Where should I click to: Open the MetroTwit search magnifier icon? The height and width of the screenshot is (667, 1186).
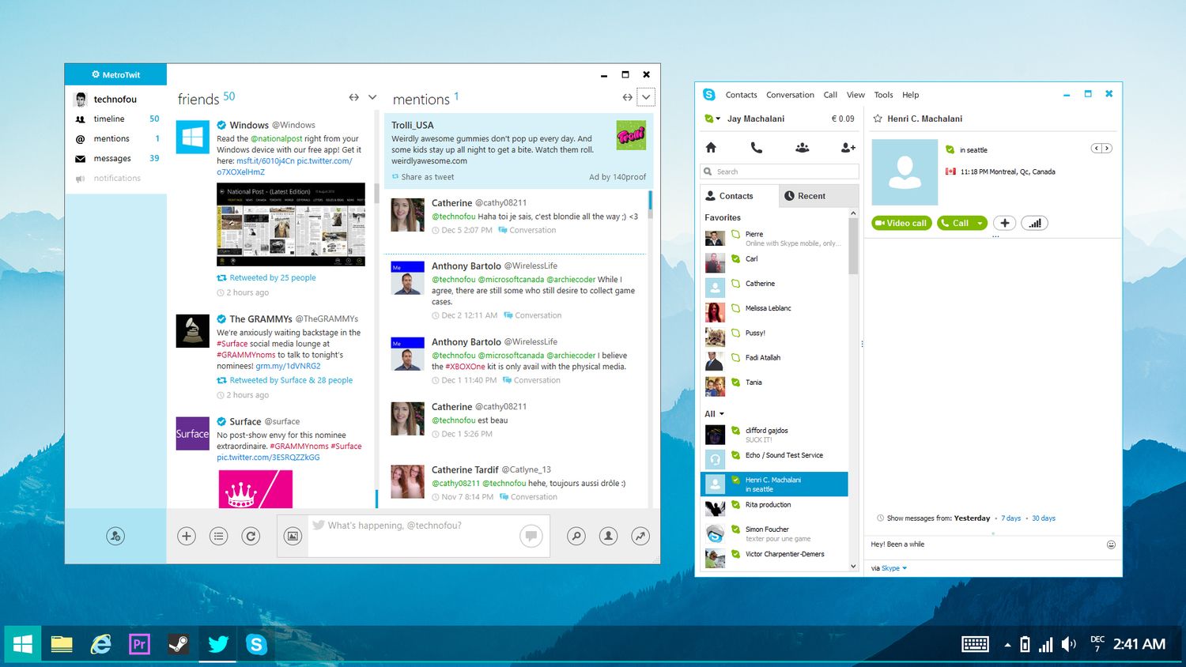[x=576, y=536]
